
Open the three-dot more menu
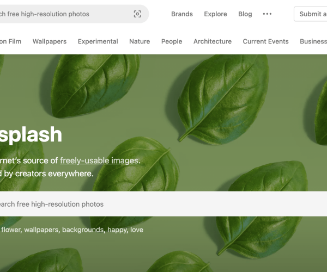pyautogui.click(x=267, y=14)
